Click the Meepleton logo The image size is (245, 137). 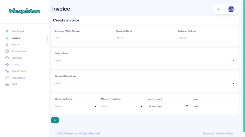[x=24, y=11]
